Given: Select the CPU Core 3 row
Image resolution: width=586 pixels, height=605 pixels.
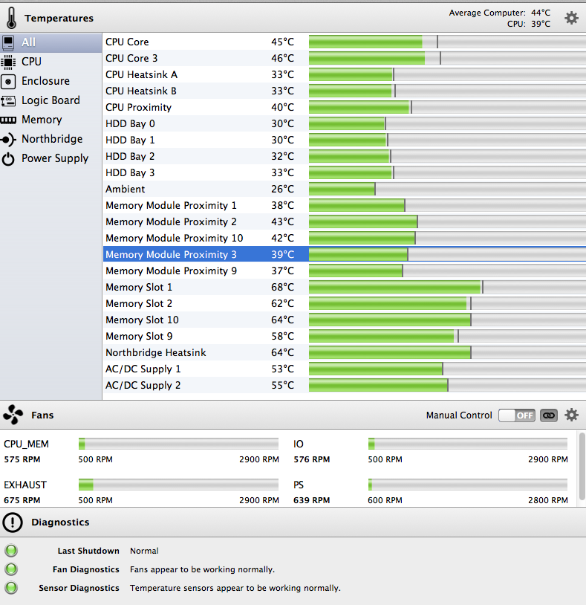Looking at the screenshot, I should (345, 58).
